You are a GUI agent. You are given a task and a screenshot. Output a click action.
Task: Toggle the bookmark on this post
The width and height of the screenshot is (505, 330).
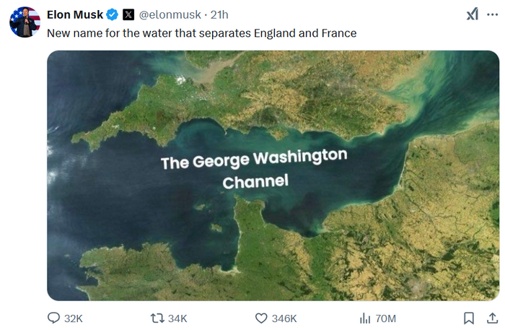click(x=468, y=318)
